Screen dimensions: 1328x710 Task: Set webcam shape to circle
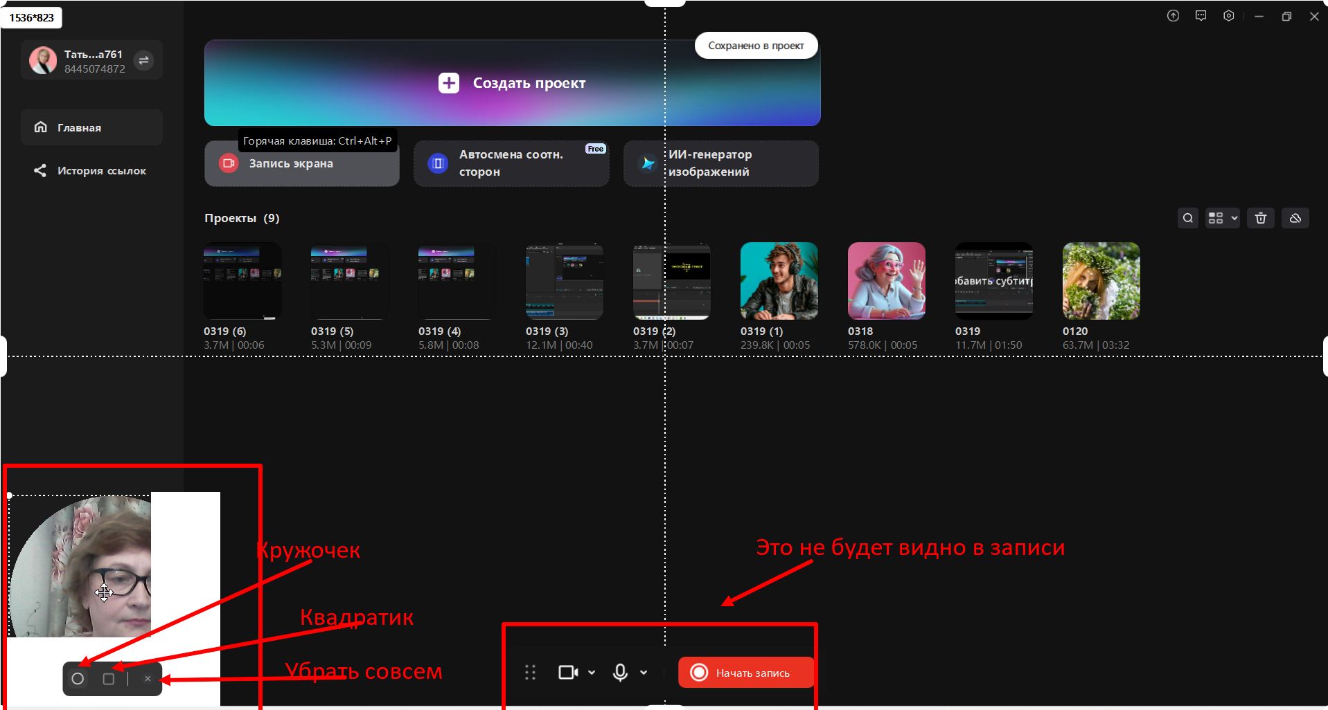78,679
